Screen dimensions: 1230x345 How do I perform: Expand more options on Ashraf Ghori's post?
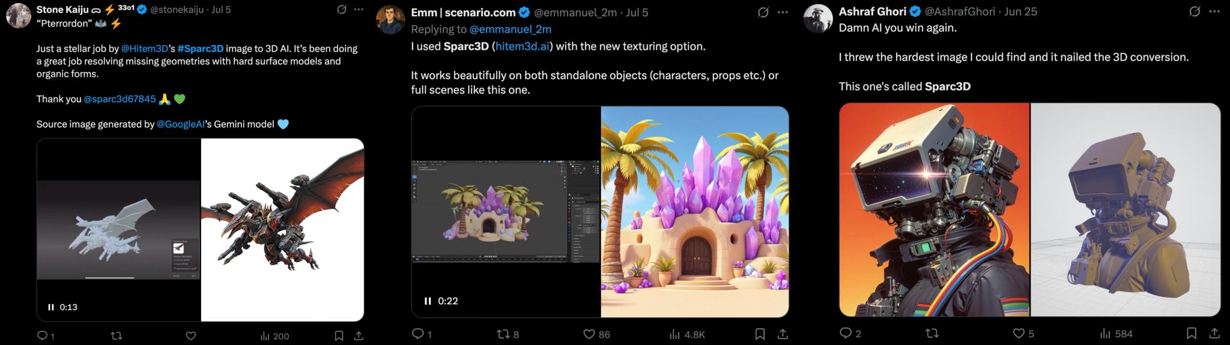(x=1214, y=11)
